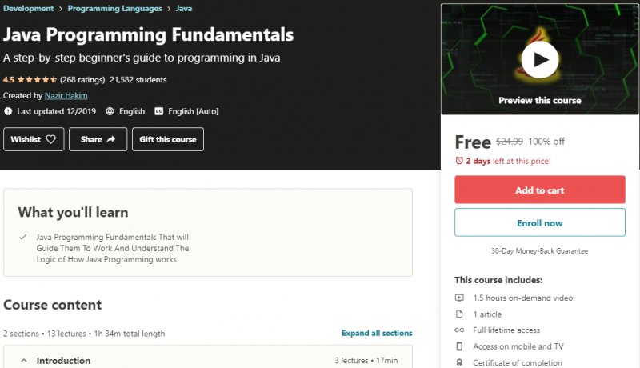The image size is (640, 368).
Task: Click the Free price label
Action: point(473,142)
